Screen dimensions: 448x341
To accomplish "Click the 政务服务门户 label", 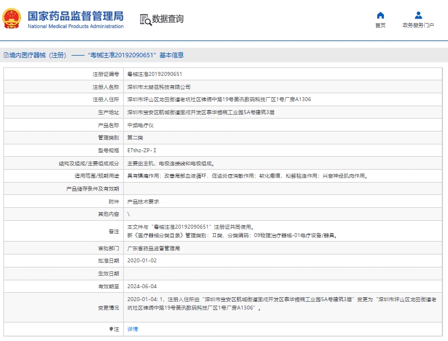I will click(x=418, y=25).
